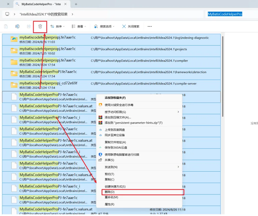Click the Share icon in the toolbar
This screenshot has height=216, width=258.
click(x=29, y=26)
